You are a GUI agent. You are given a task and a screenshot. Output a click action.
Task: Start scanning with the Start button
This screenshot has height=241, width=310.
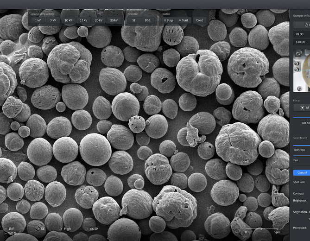[x=183, y=20]
